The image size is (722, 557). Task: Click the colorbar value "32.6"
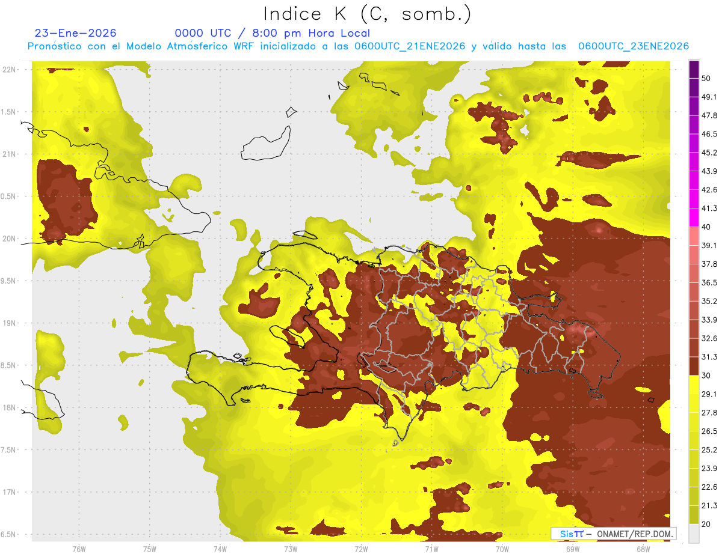(709, 339)
